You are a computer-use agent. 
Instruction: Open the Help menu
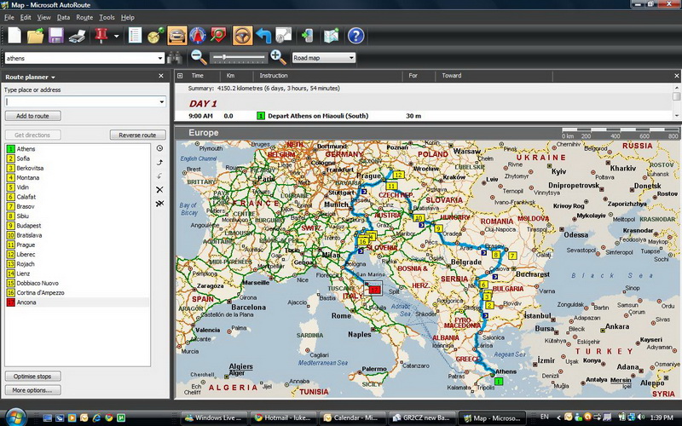coord(127,17)
